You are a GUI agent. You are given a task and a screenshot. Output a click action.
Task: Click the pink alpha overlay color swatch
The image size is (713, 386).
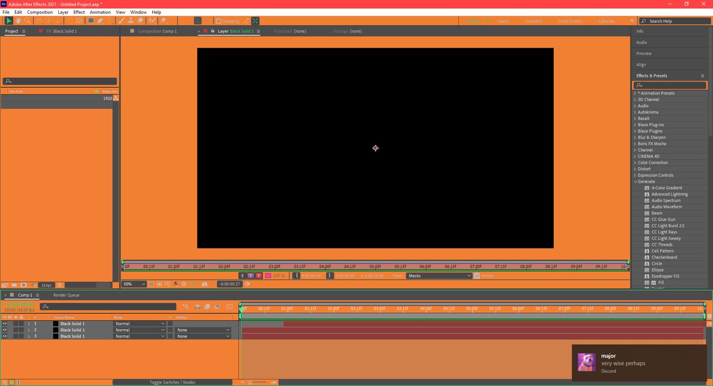(268, 276)
